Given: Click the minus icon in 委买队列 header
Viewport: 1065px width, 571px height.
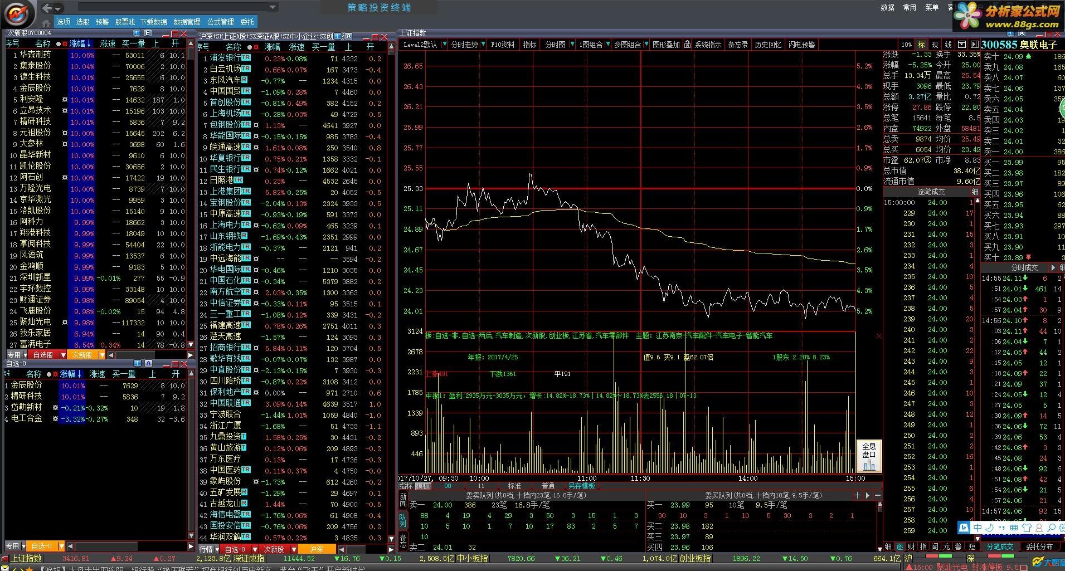Looking at the screenshot, I should (877, 495).
